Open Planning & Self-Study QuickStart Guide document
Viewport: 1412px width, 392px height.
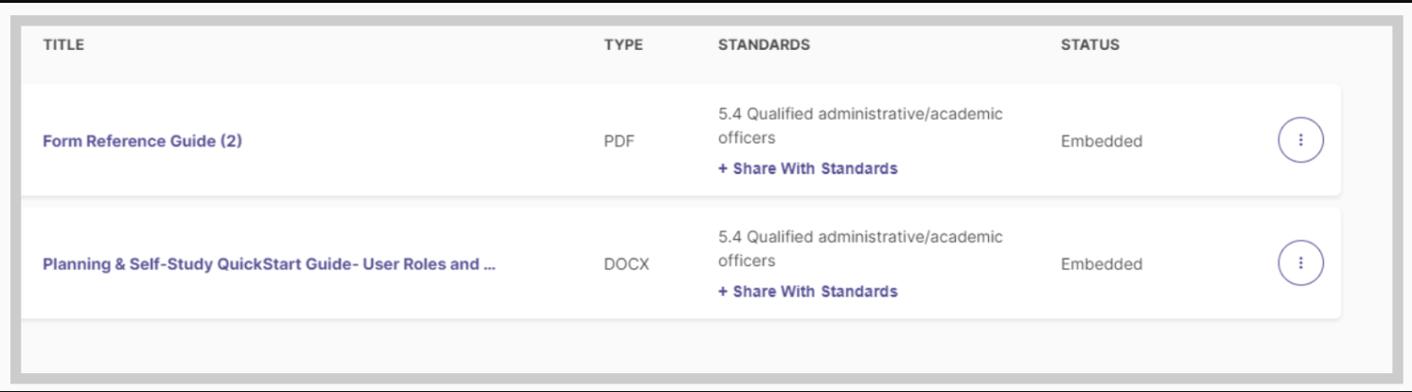[269, 264]
